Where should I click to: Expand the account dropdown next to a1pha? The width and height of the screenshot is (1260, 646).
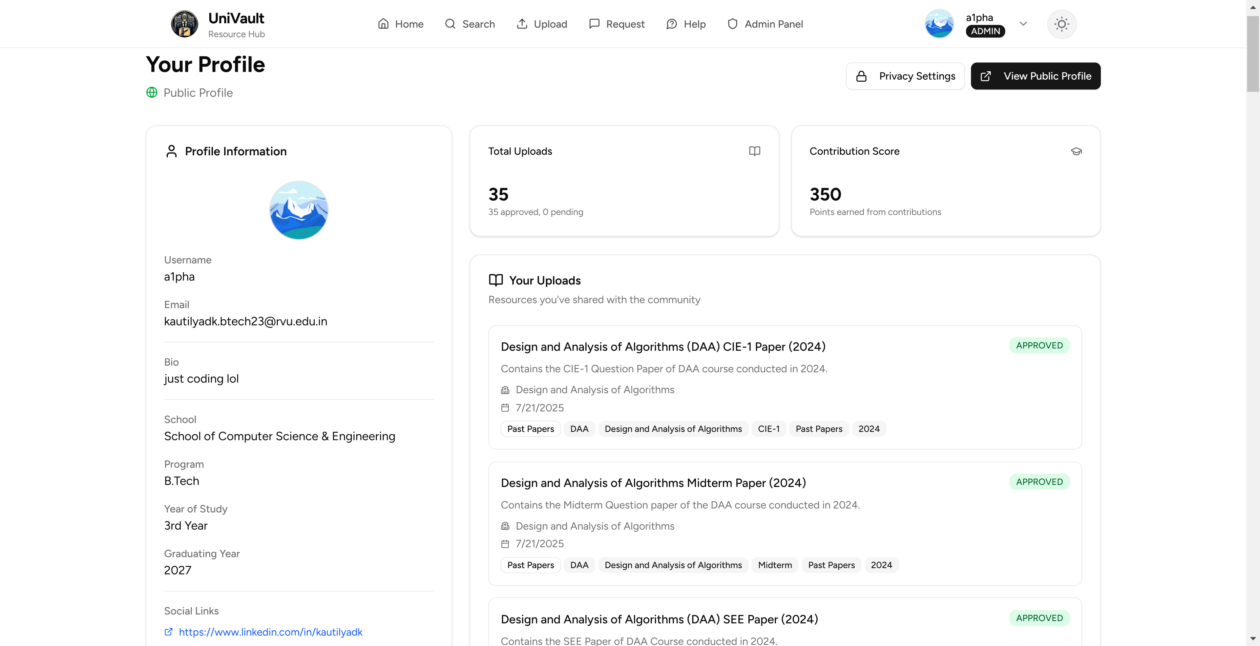pos(1023,24)
